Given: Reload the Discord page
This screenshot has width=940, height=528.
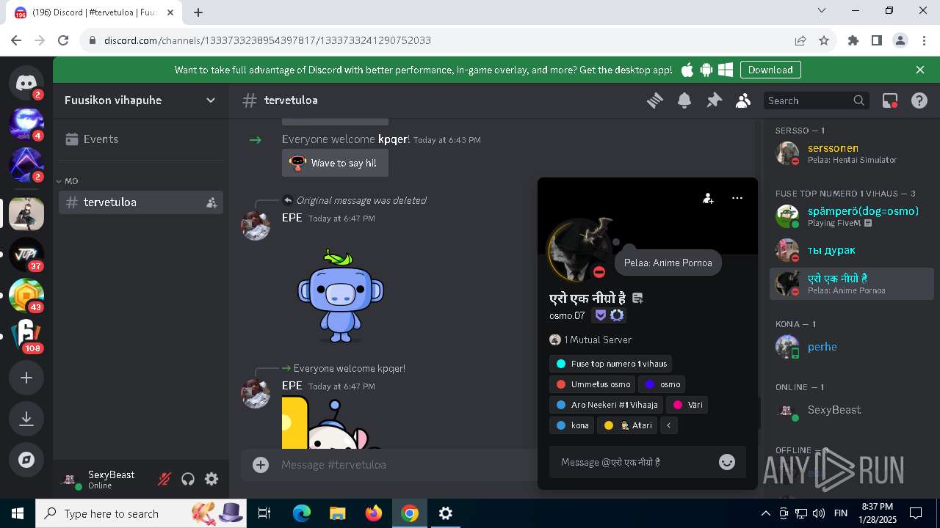Looking at the screenshot, I should [63, 40].
